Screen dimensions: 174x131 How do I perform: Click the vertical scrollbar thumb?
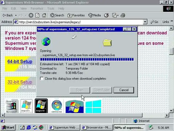[171, 52]
